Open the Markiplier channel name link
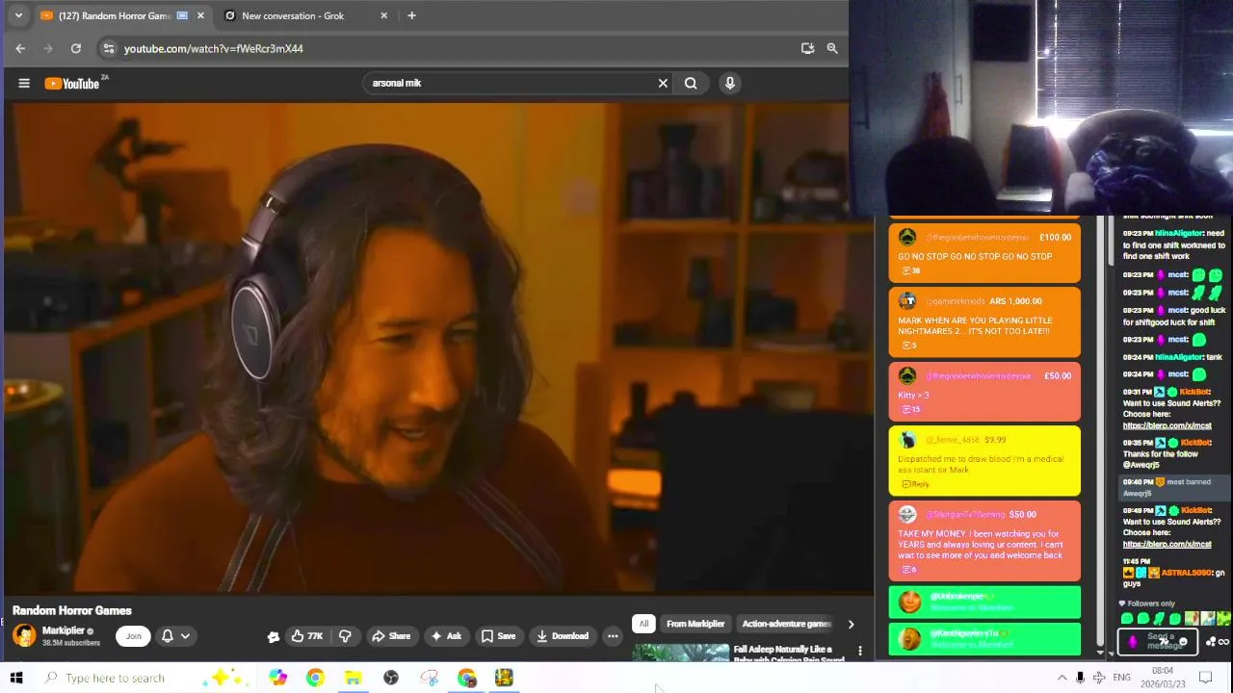 point(64,630)
